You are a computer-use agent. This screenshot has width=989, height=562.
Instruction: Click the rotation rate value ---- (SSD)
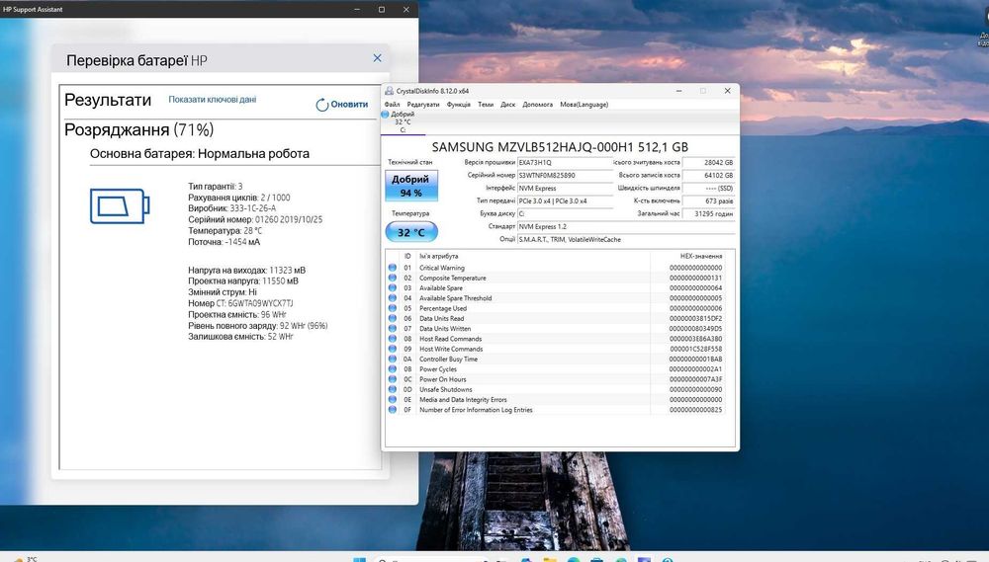[x=709, y=189]
